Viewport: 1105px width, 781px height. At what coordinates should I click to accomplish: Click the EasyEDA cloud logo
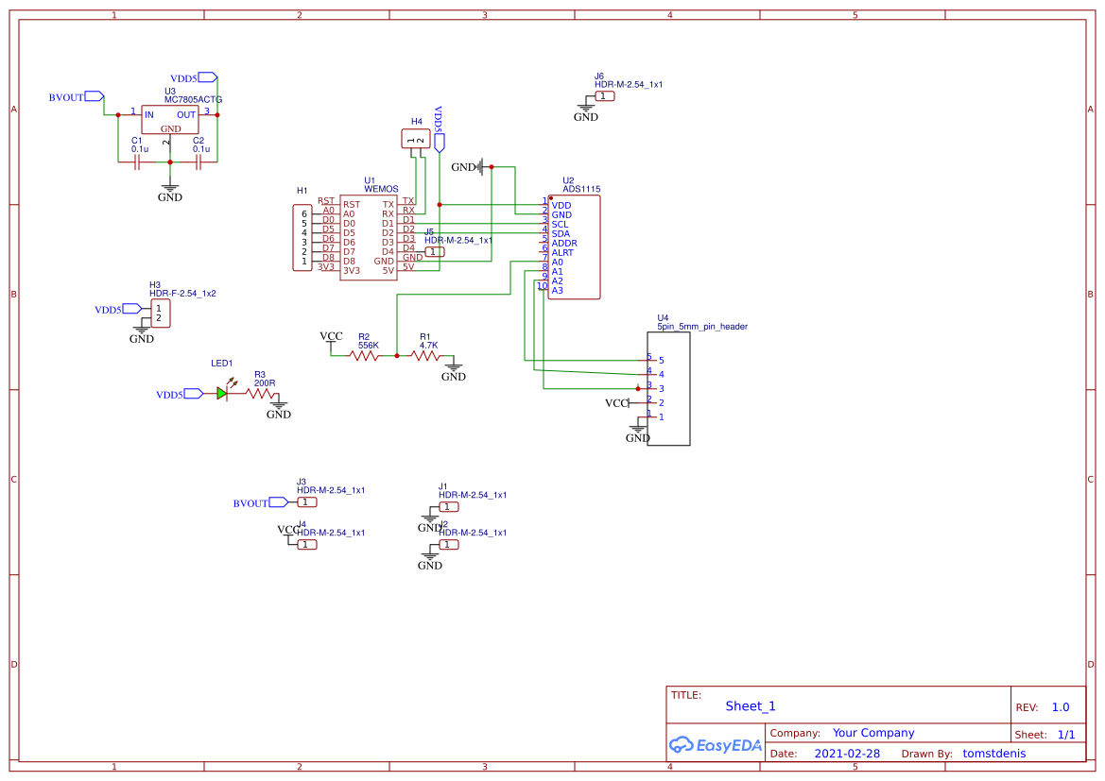[x=716, y=745]
